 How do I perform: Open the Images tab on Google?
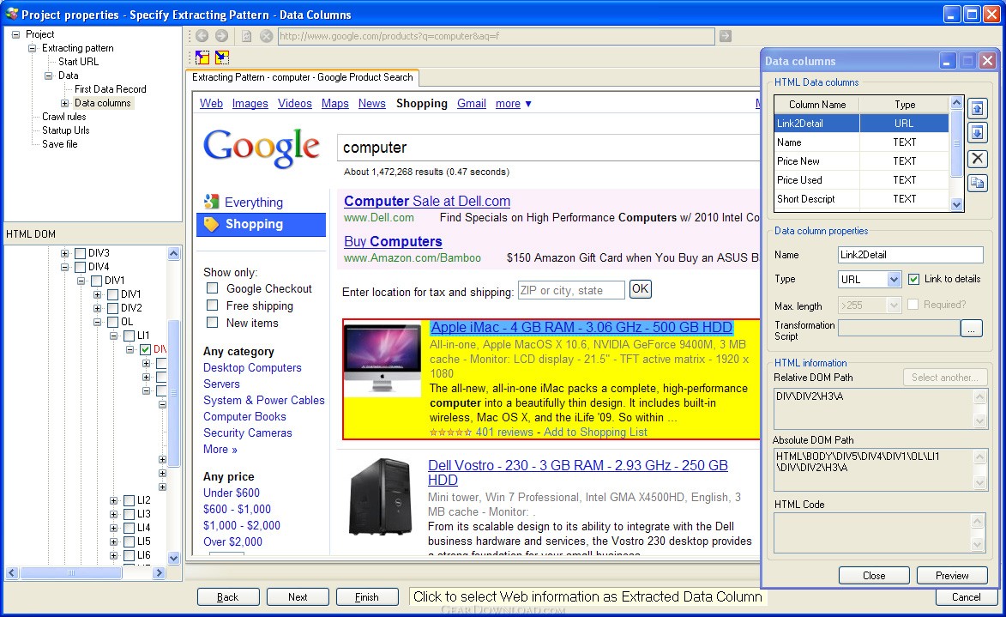pyautogui.click(x=250, y=103)
